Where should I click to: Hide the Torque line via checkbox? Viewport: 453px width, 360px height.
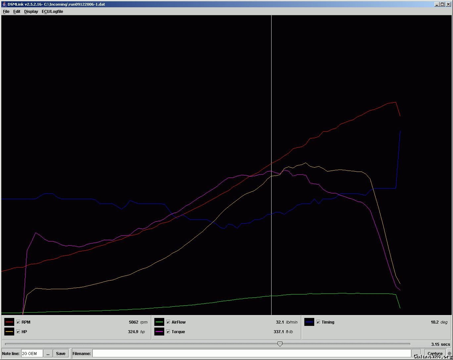[168, 332]
